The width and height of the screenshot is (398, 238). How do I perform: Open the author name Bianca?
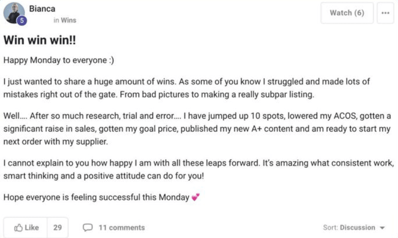42,9
